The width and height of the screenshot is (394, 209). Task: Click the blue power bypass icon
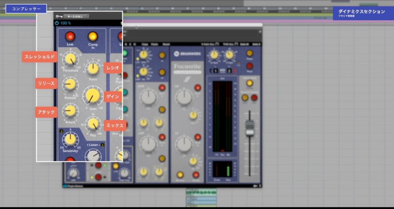(57, 23)
